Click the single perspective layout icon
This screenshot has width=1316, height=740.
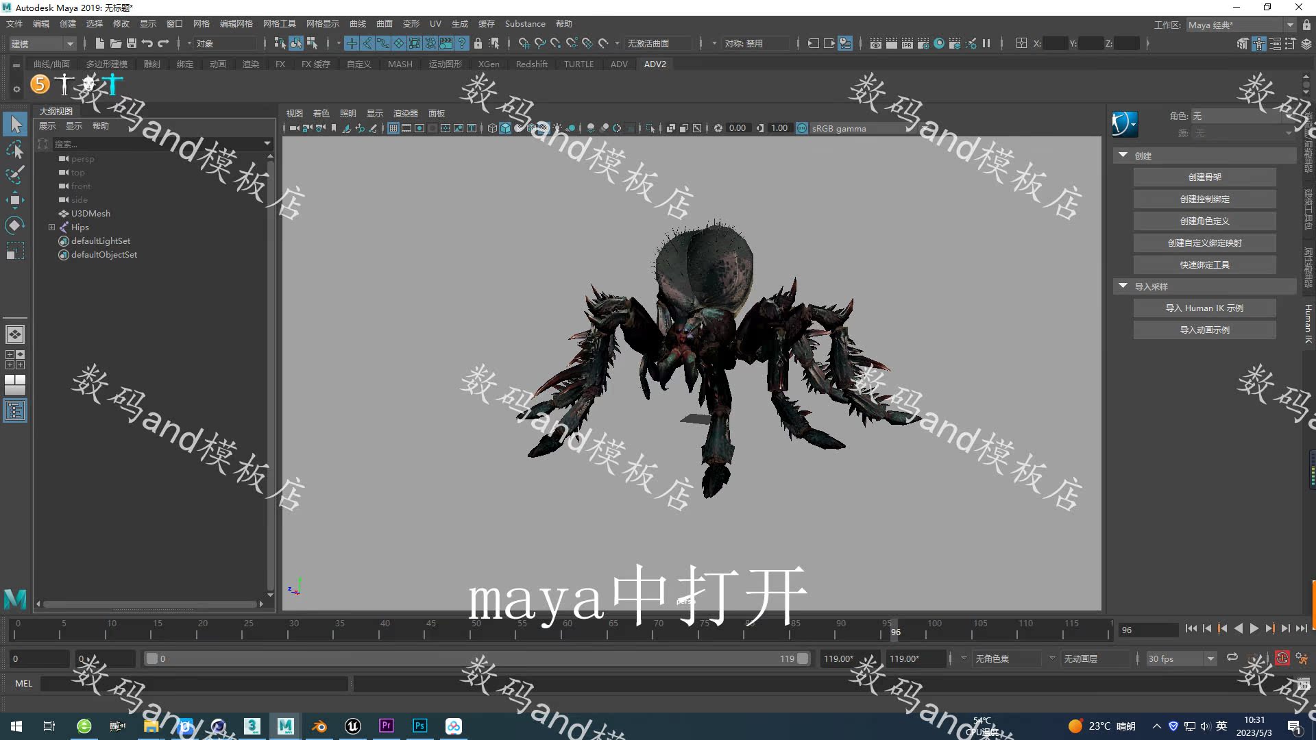click(x=15, y=334)
